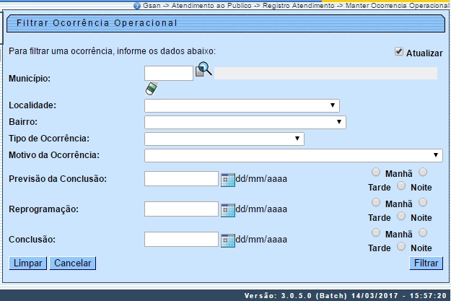Click the gray Município description field
Viewport: 451px width, 301px height.
click(325, 73)
